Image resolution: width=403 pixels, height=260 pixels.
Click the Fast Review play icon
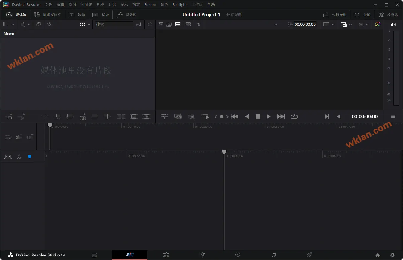click(205, 117)
